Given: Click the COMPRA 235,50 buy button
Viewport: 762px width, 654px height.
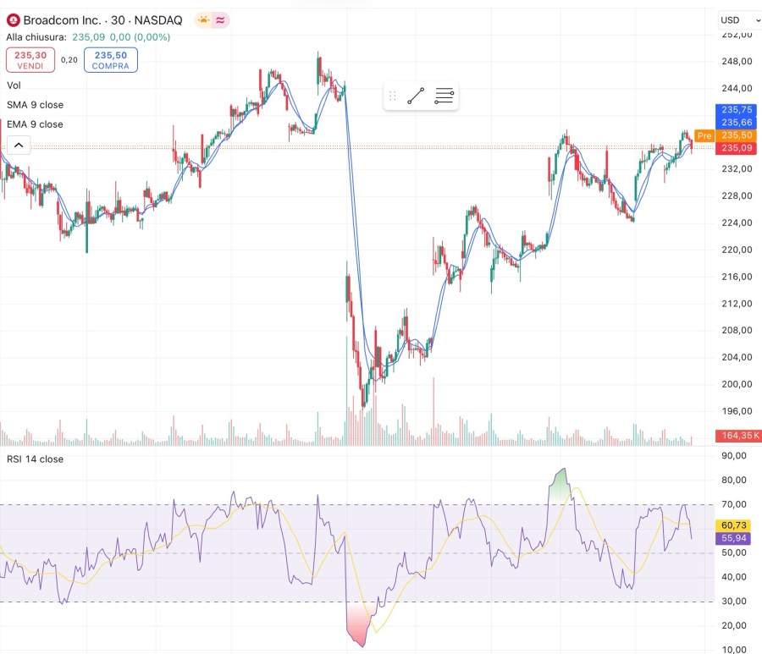Looking at the screenshot, I should pyautogui.click(x=111, y=59).
